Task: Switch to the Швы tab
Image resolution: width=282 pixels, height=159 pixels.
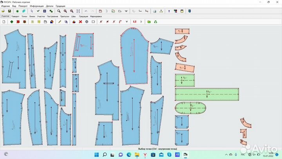Action: coord(73,16)
